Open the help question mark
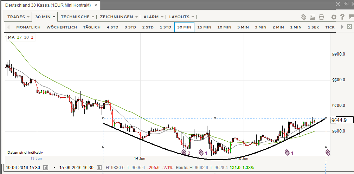The image size is (354, 174). pos(342,17)
